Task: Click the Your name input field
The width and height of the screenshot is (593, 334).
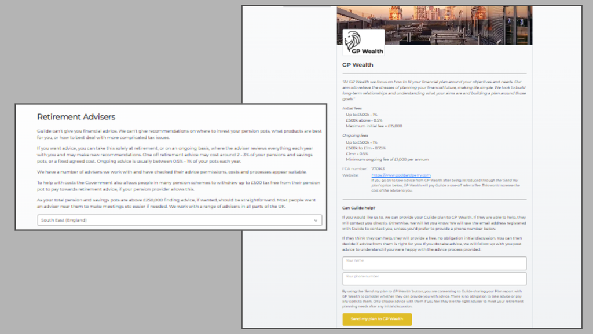Action: point(434,263)
